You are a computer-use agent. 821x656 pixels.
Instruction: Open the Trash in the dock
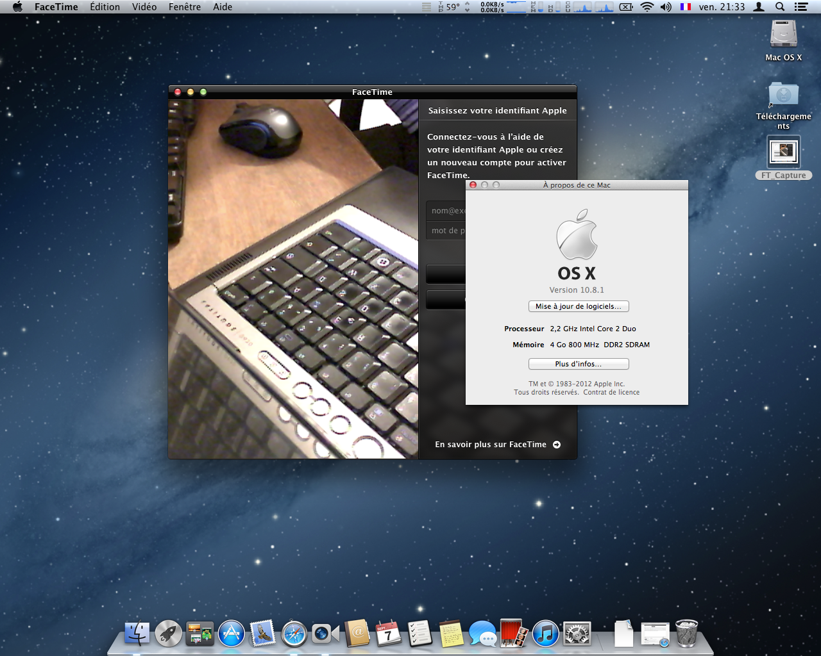click(686, 634)
